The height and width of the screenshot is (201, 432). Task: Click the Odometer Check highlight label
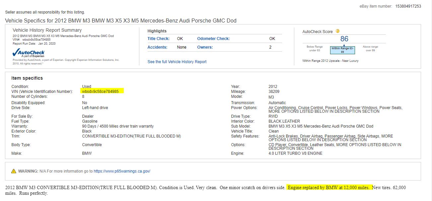pyautogui.click(x=213, y=39)
